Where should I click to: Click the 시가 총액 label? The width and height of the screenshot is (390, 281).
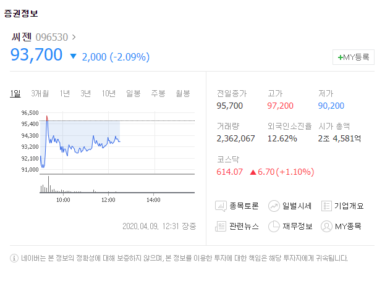tap(334, 127)
